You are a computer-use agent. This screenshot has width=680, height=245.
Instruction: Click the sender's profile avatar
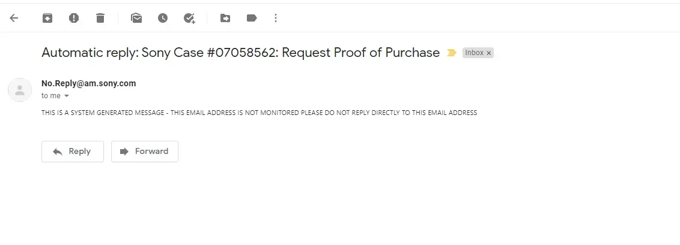click(20, 90)
